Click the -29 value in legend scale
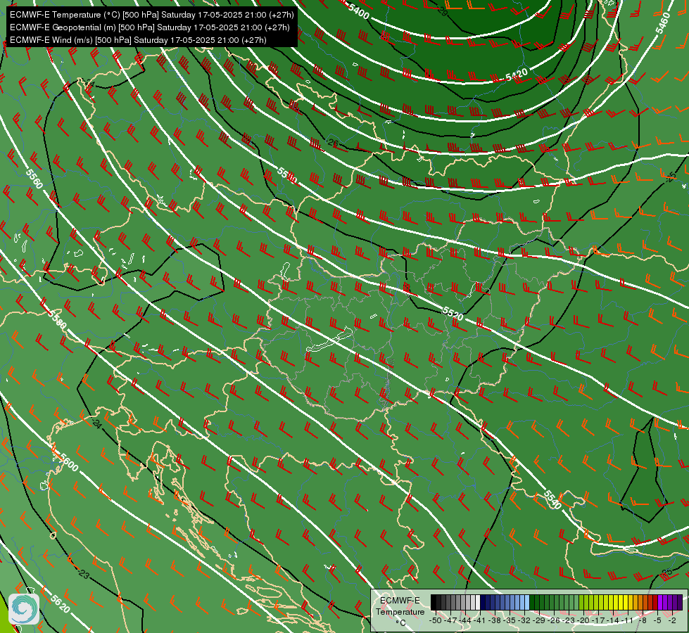The height and width of the screenshot is (633, 689). 540,620
